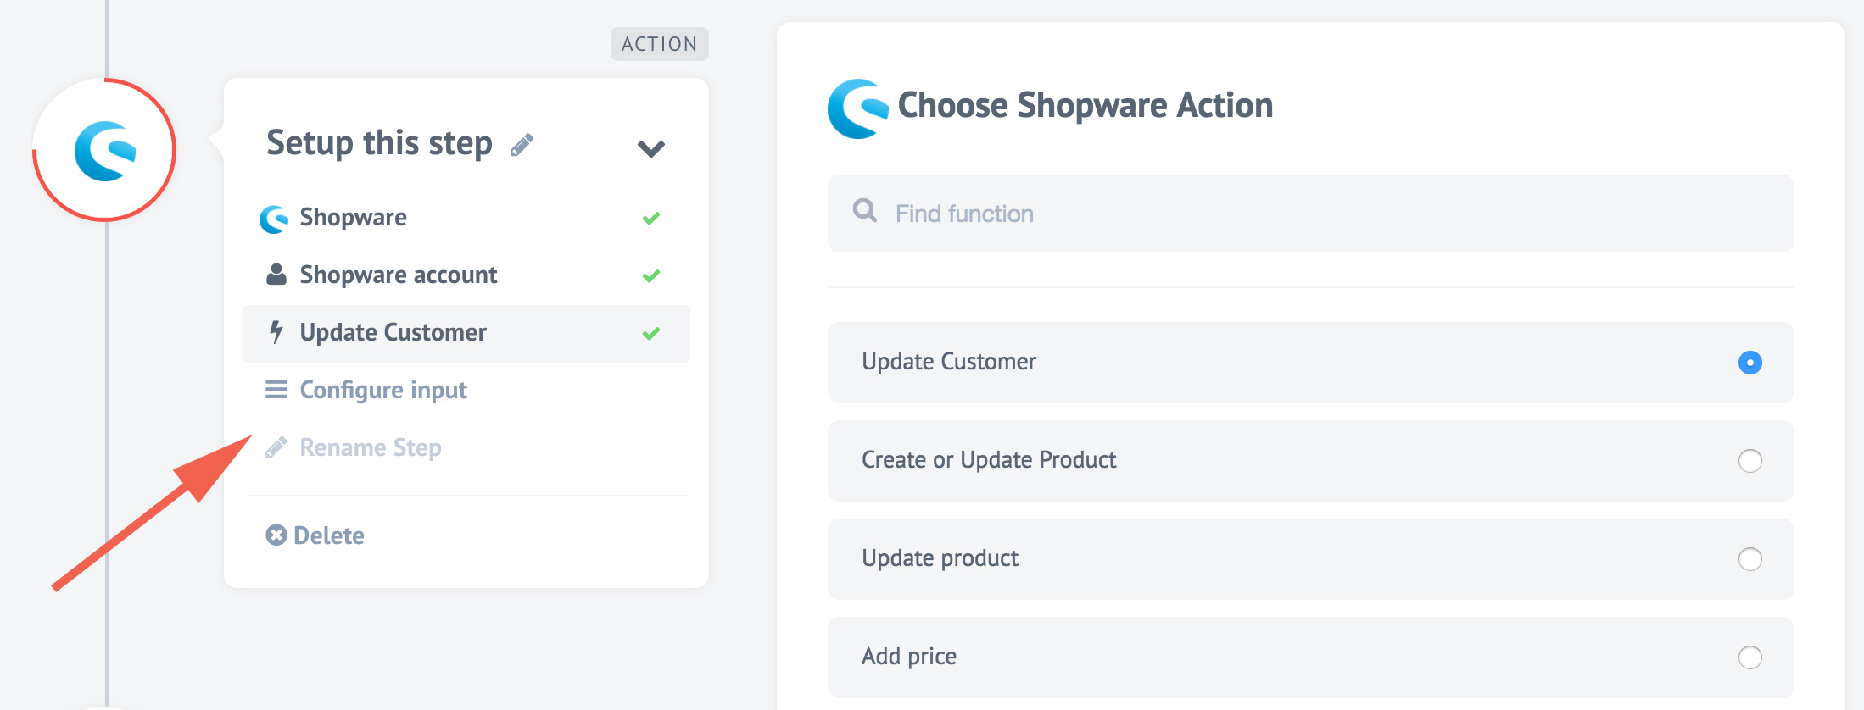The image size is (1864, 710).
Task: Click the lightning bolt icon for Update Customer
Action: click(x=276, y=332)
